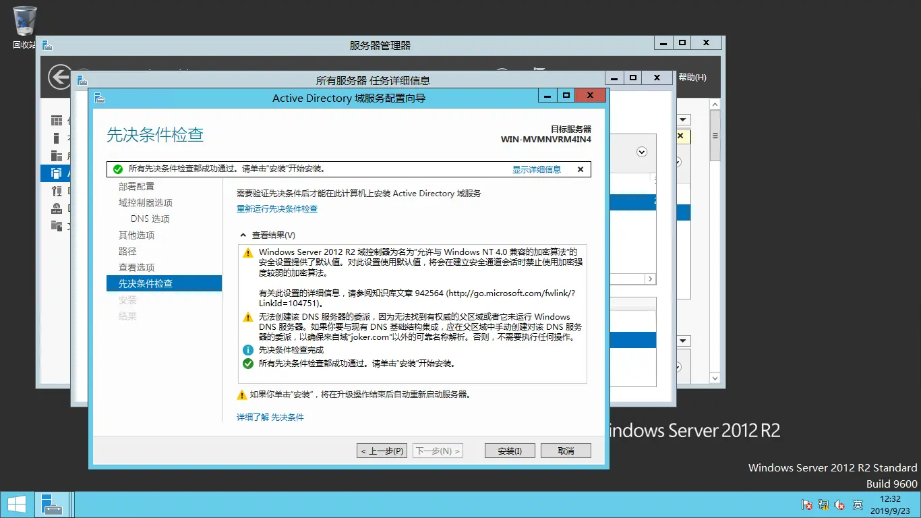Go to the 路径 wizard step
The image size is (921, 518).
pos(127,251)
